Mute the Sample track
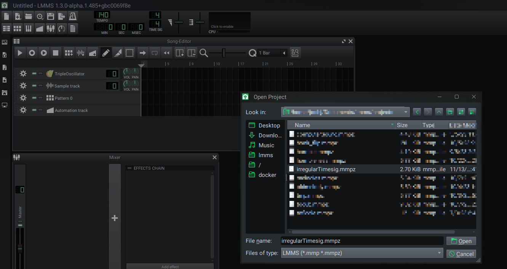 [x=34, y=86]
